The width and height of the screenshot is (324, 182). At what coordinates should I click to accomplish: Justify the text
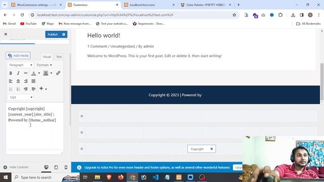point(33,81)
